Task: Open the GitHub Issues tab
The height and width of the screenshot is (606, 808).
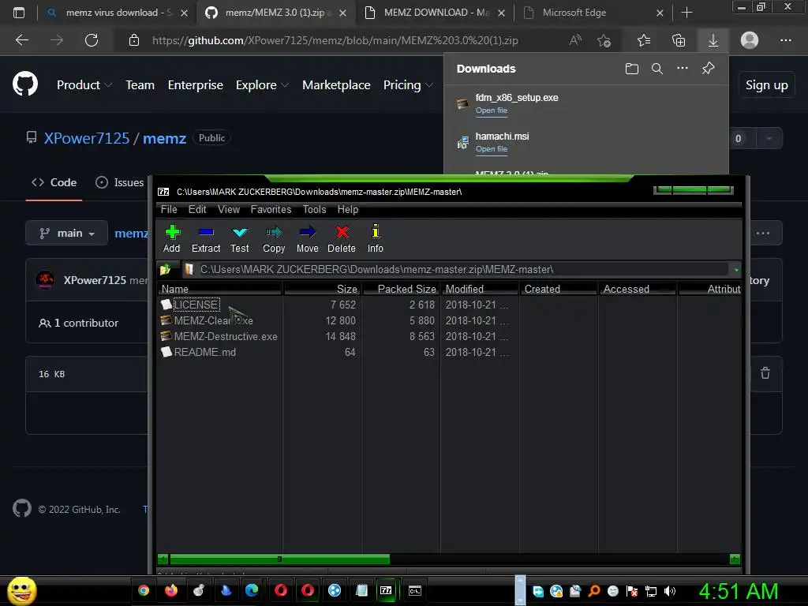Action: [x=120, y=182]
